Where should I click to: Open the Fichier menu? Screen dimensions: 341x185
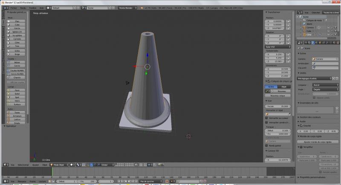coord(14,8)
